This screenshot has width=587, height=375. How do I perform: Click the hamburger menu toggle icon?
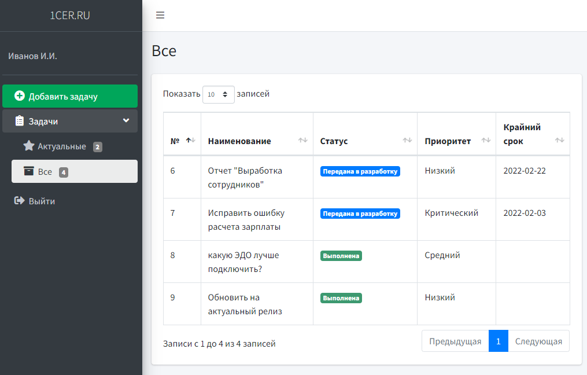tap(160, 15)
